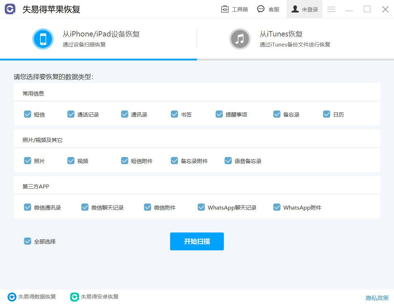
Task: Click the 工具箱 label
Action: [240, 10]
